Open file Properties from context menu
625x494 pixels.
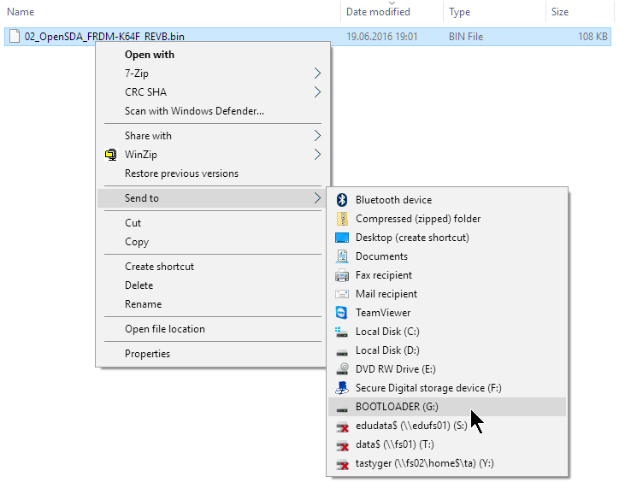(x=147, y=354)
